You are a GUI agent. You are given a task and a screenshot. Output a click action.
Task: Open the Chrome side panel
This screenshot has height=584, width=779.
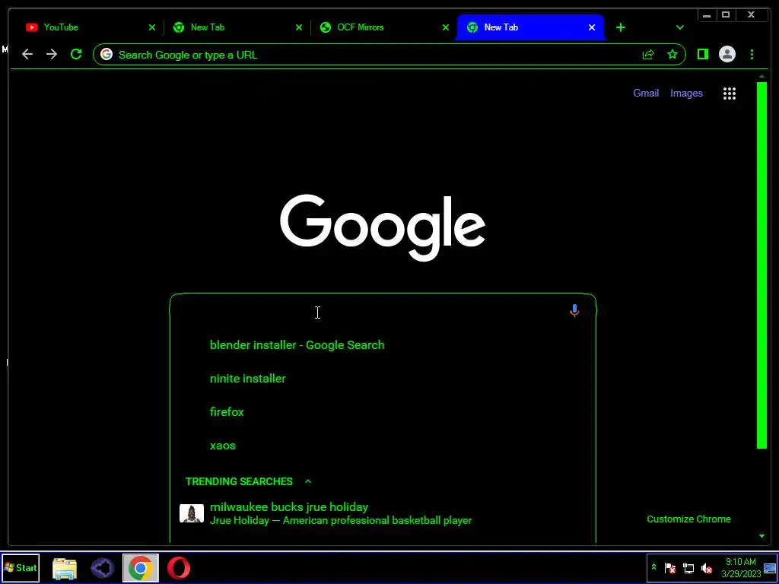pyautogui.click(x=702, y=54)
